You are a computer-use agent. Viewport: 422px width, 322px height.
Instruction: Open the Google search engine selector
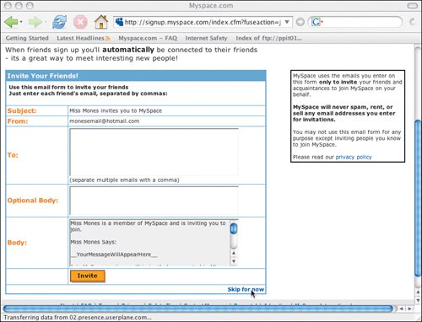[x=316, y=22]
